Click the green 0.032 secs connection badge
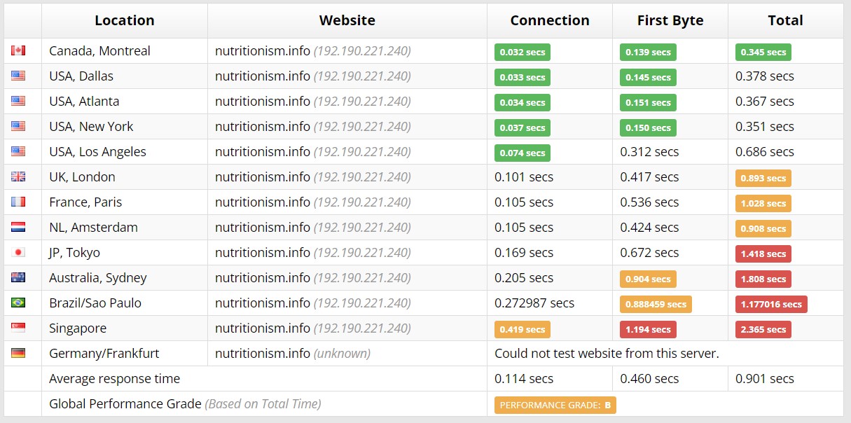This screenshot has width=851, height=423. click(x=523, y=52)
